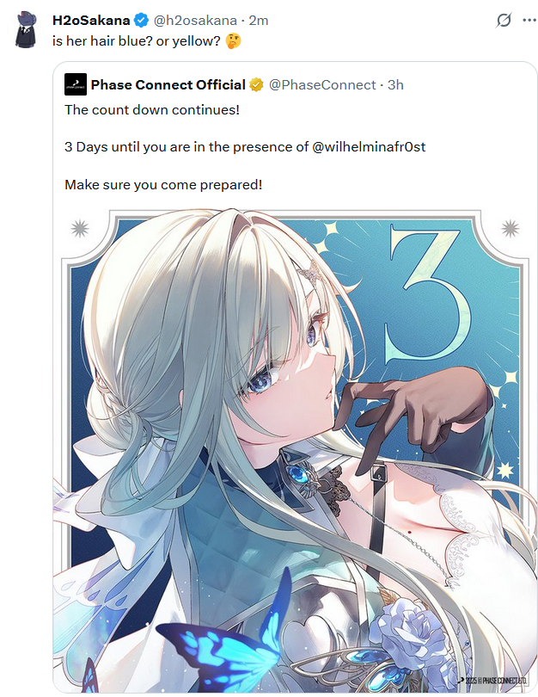Click the "is her hair blue? or yellow?" text
The height and width of the screenshot is (697, 538).
137,41
